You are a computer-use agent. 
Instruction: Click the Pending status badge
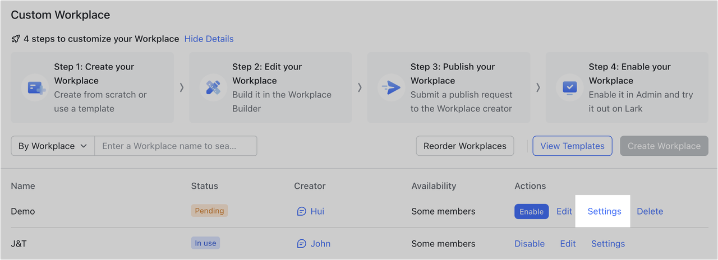point(209,211)
